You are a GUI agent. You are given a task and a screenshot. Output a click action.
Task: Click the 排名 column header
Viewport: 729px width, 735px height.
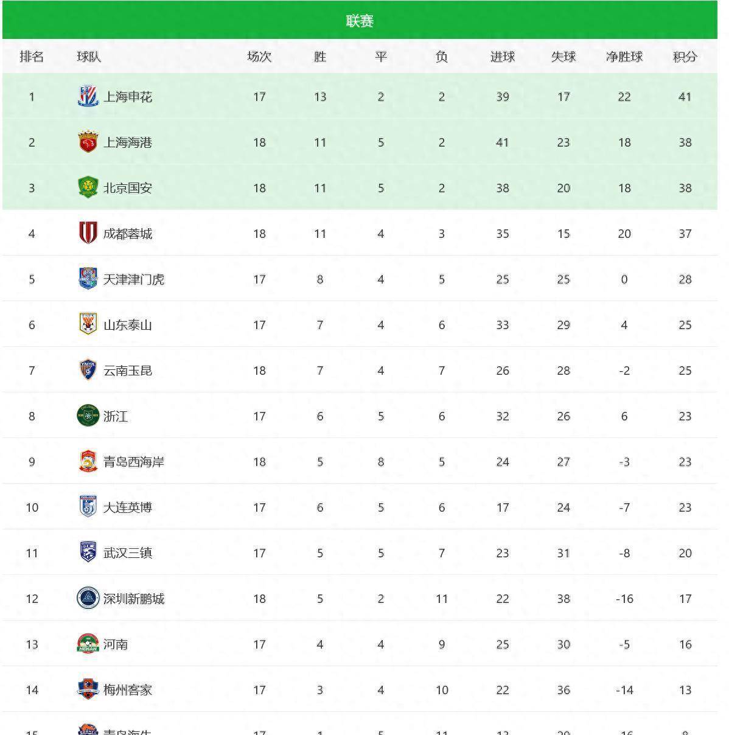(x=32, y=57)
